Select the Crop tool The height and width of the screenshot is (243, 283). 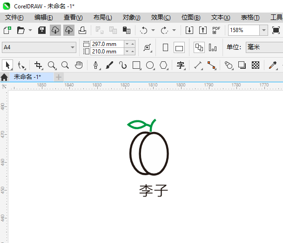39,65
